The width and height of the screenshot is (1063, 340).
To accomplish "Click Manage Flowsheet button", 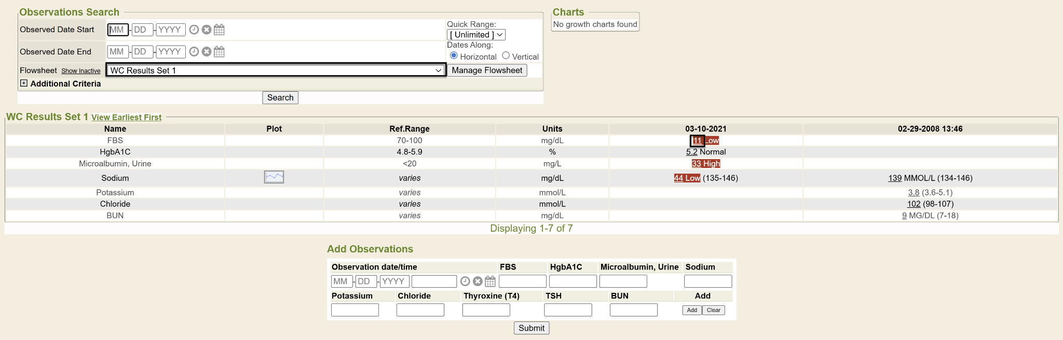I will coord(487,70).
